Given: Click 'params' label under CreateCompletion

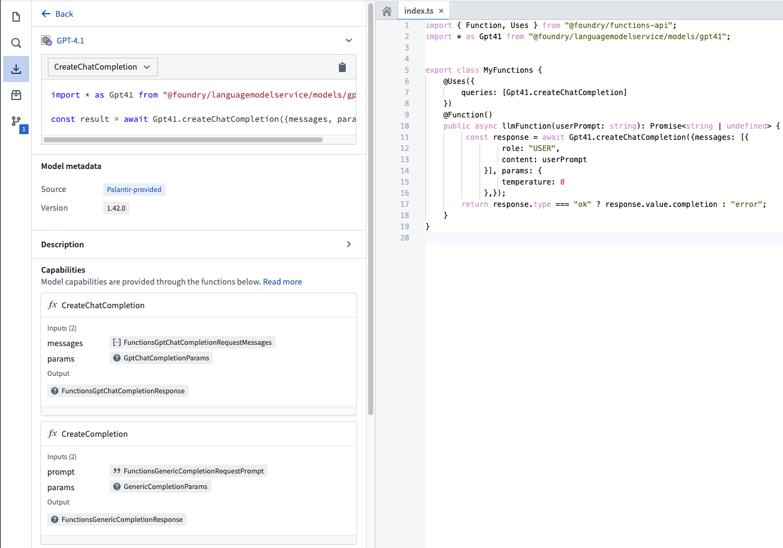Looking at the screenshot, I should click(x=61, y=488).
